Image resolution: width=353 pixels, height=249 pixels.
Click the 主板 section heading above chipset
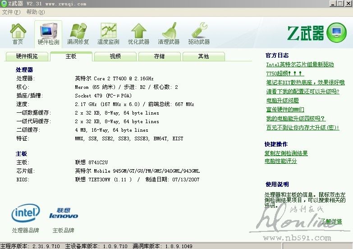pyautogui.click(x=21, y=154)
